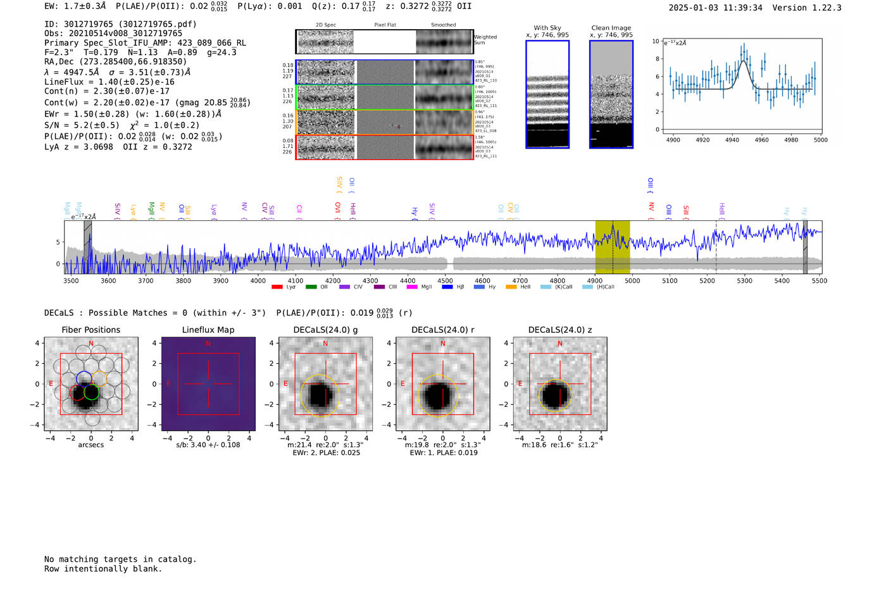Screen dimensions: 886x603
Task: Click the Primary Spec_Slot_IFU_AMP line
Action: coord(145,43)
